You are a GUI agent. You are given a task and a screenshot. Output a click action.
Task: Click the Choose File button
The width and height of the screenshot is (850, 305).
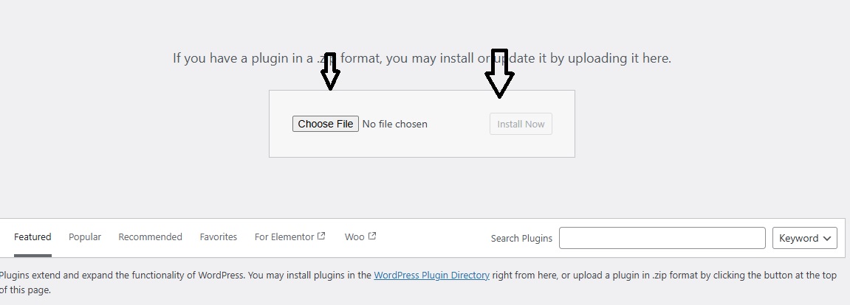coord(325,124)
